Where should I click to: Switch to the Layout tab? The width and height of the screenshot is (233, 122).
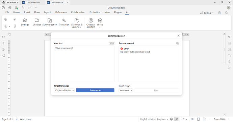[47, 12]
